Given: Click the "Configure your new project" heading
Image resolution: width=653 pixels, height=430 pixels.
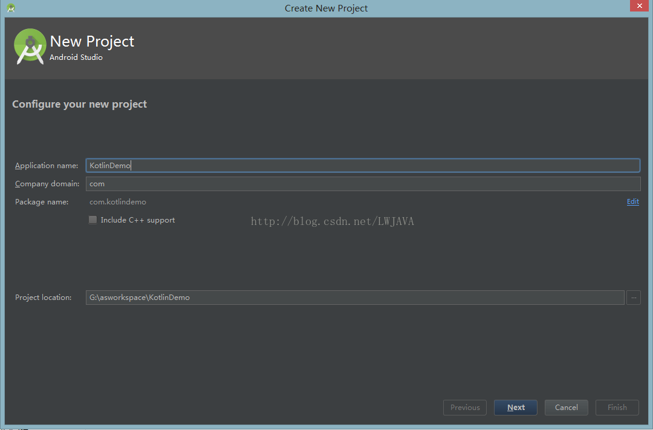Looking at the screenshot, I should click(80, 104).
